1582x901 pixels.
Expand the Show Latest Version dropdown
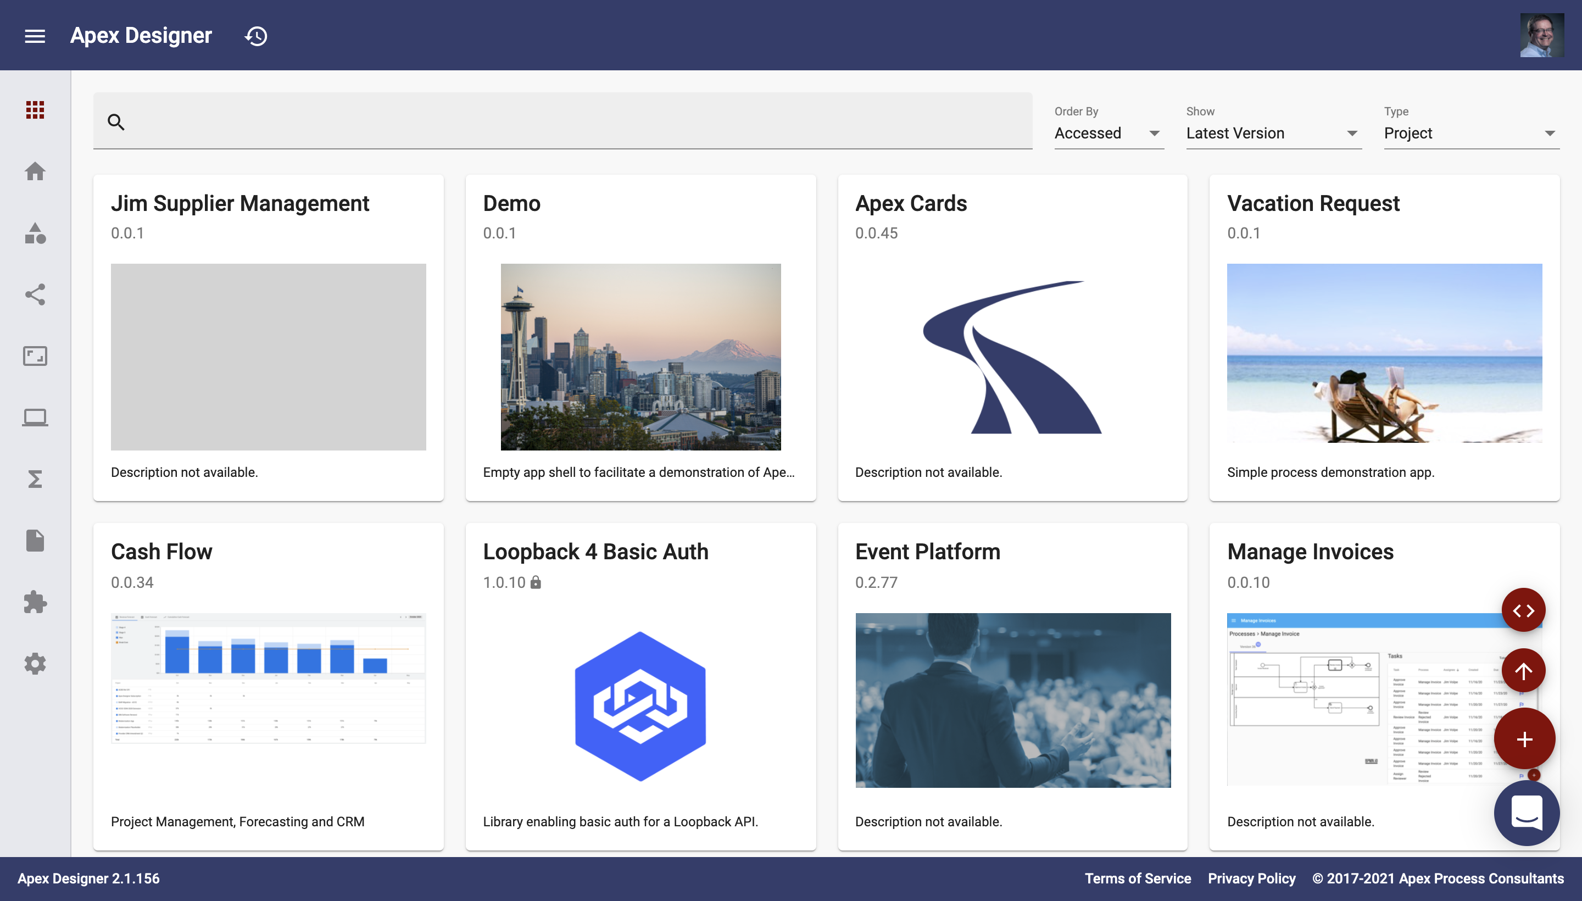1274,133
